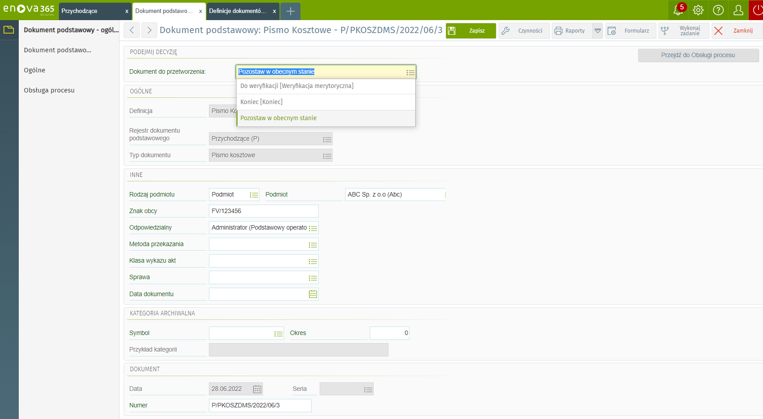The width and height of the screenshot is (763, 419).
Task: Open the notifications bell icon
Action: click(678, 10)
